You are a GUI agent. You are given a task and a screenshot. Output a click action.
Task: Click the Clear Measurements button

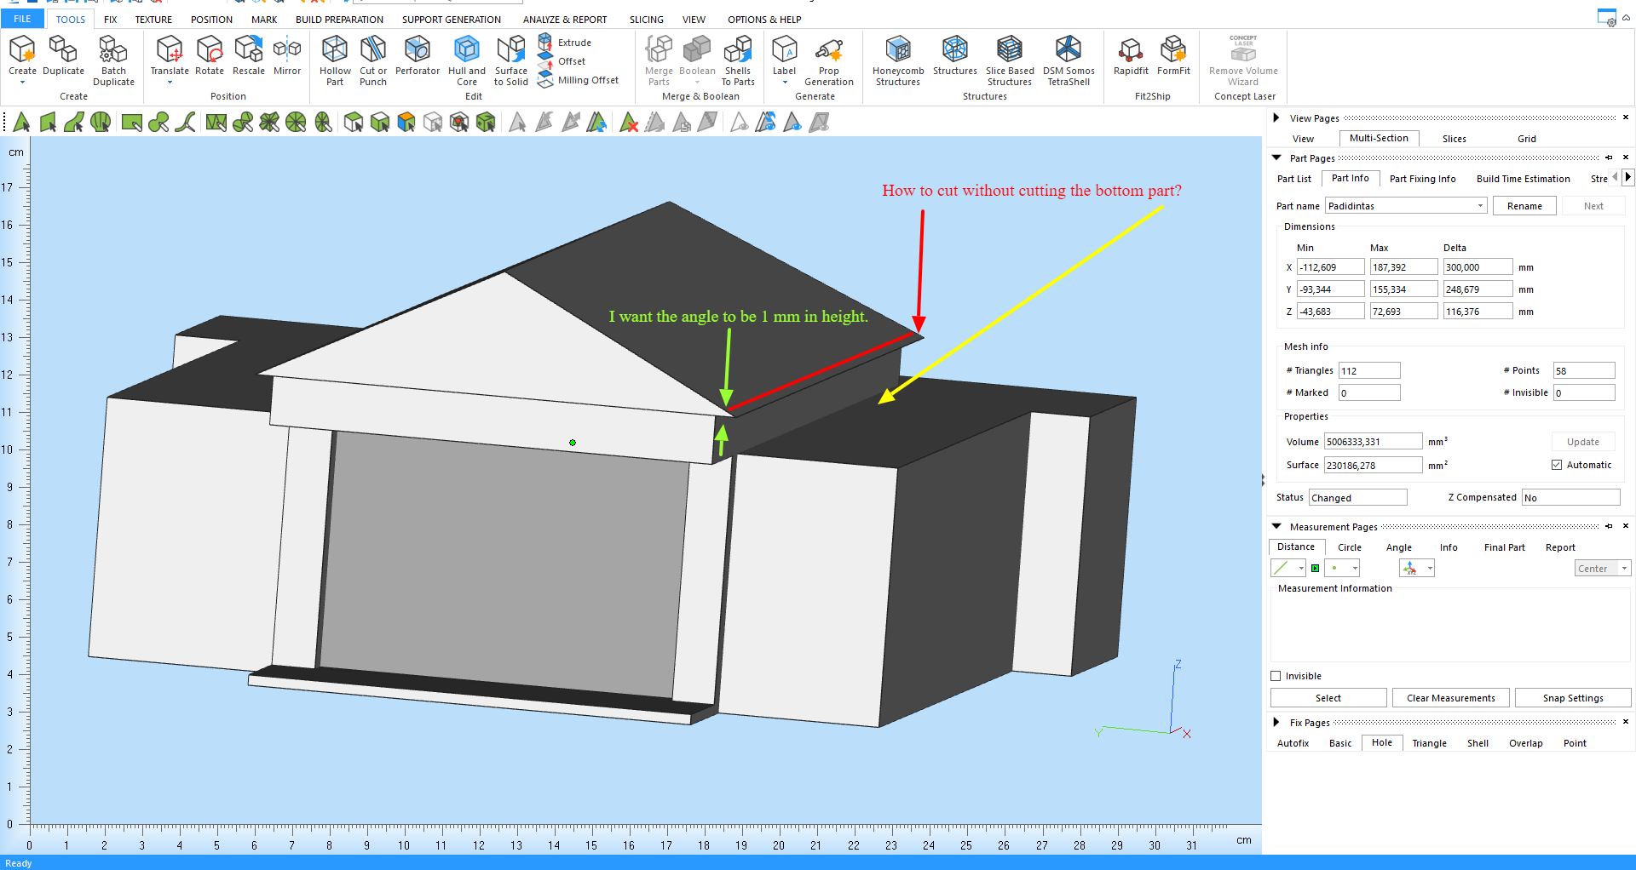tap(1451, 698)
